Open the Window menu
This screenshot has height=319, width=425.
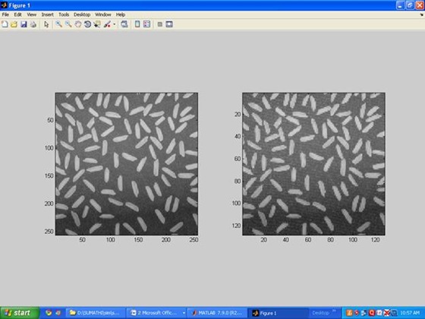point(103,14)
